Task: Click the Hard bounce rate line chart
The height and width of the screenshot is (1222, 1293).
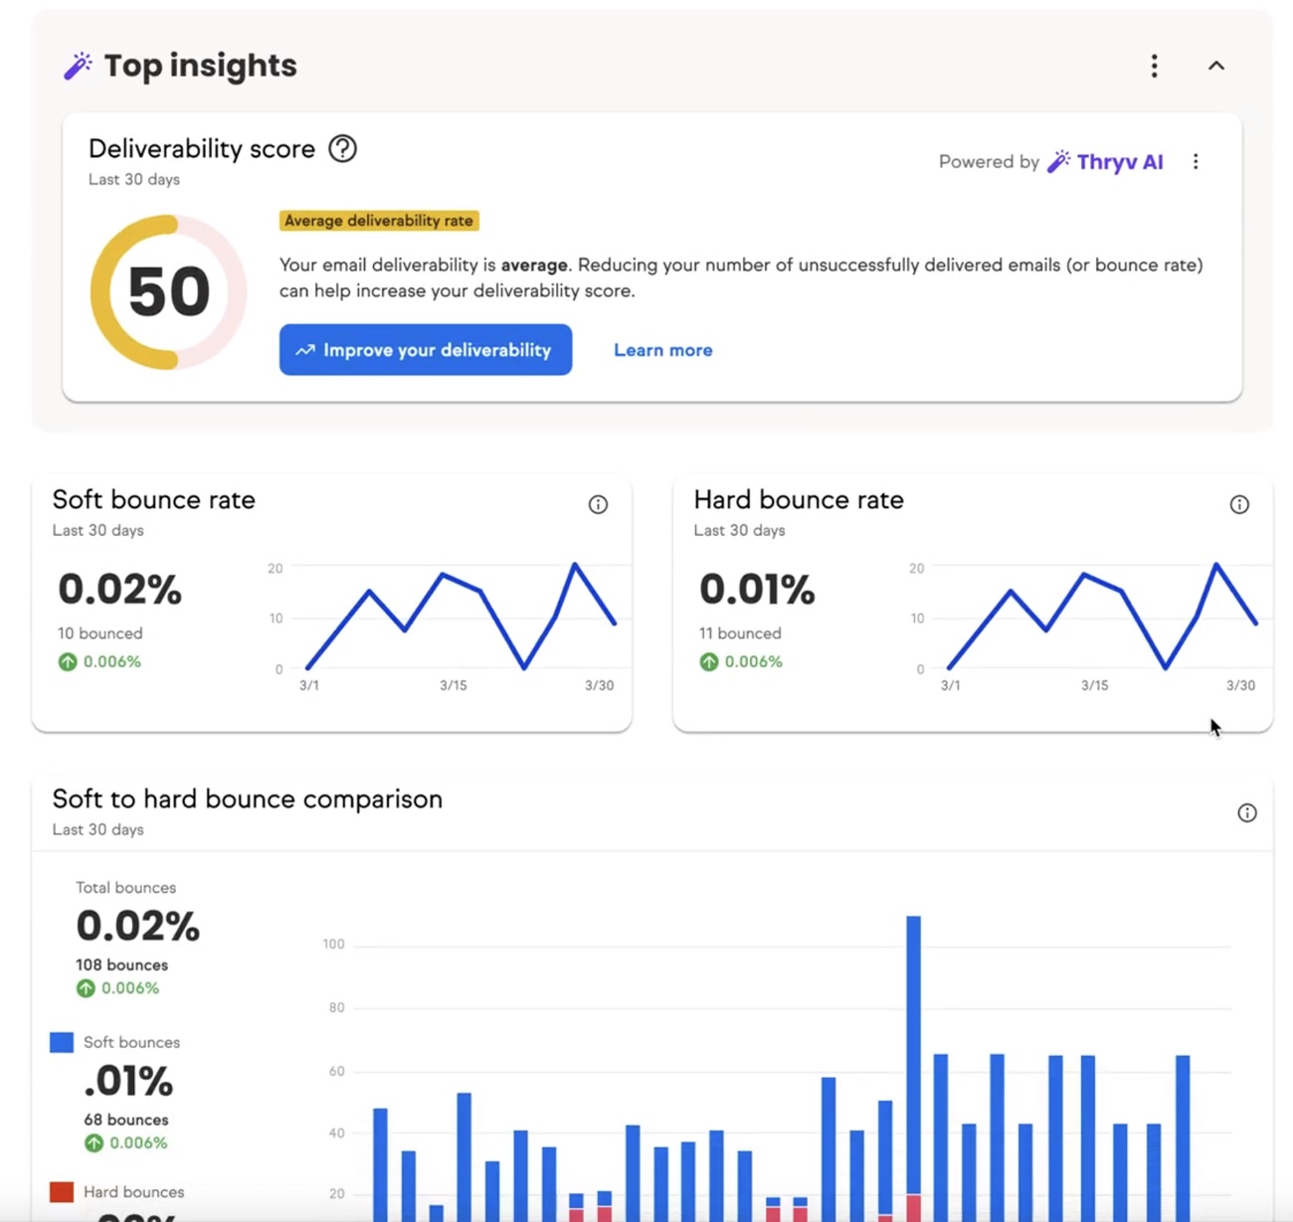Action: point(1103,616)
